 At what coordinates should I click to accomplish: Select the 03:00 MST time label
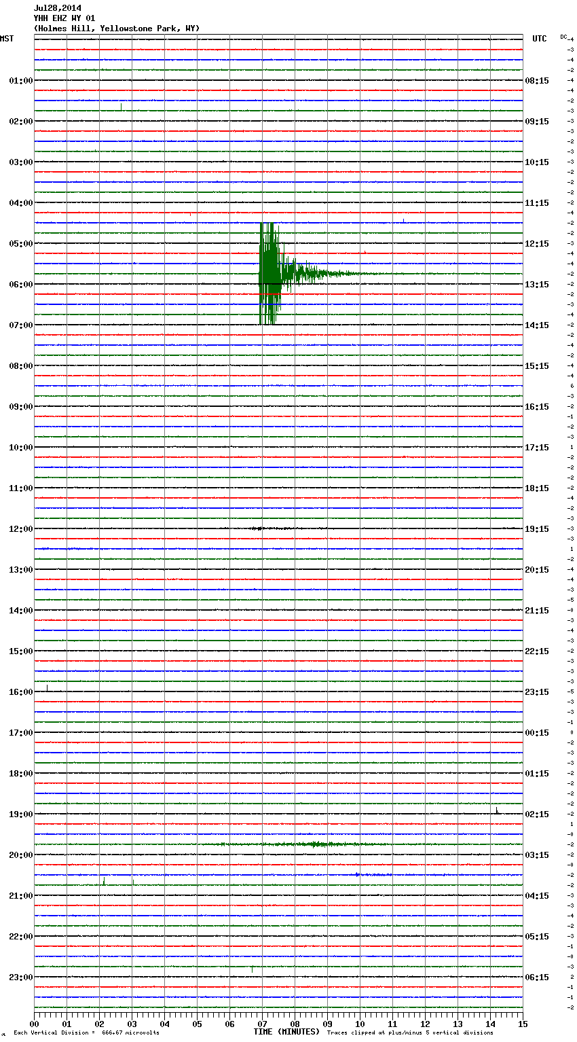[21, 162]
